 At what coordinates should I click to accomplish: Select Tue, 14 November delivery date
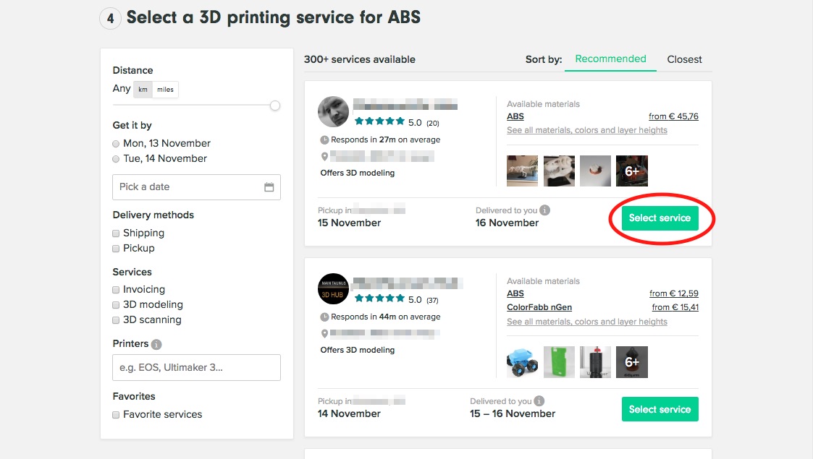pyautogui.click(x=117, y=159)
